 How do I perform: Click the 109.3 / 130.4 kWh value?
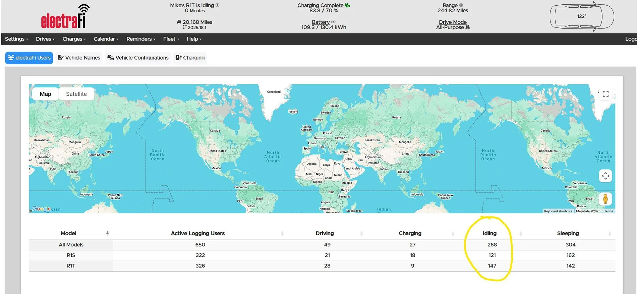[324, 27]
